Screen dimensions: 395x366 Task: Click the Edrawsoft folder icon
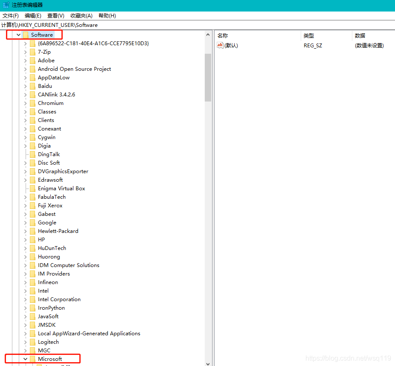pos(32,180)
